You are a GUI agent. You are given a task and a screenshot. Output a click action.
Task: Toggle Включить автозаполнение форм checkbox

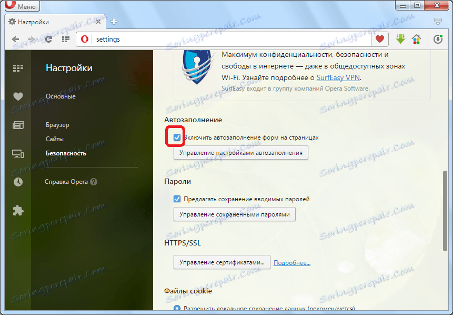tap(177, 137)
